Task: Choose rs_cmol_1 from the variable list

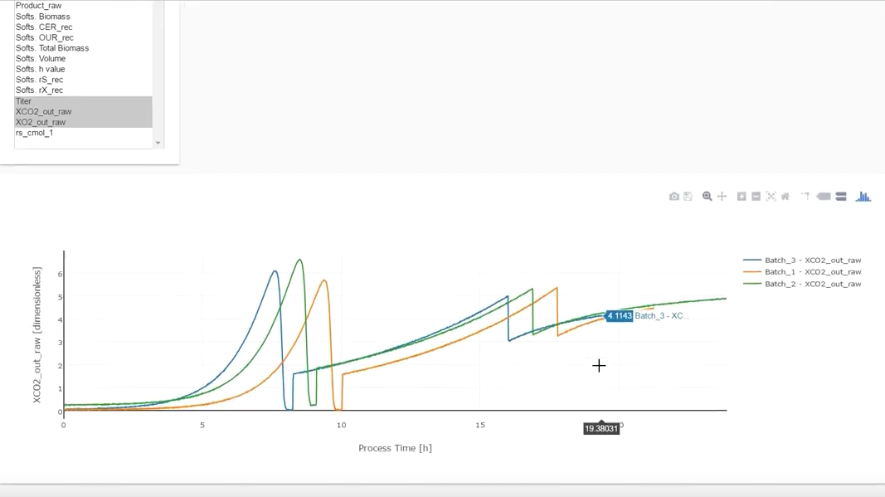Action: pyautogui.click(x=35, y=133)
